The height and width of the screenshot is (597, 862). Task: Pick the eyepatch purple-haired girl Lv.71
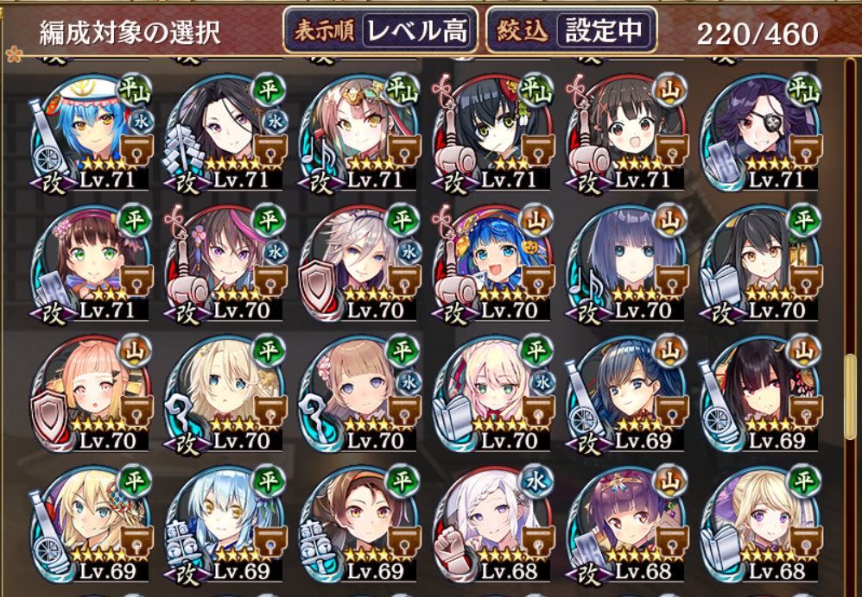click(x=761, y=134)
